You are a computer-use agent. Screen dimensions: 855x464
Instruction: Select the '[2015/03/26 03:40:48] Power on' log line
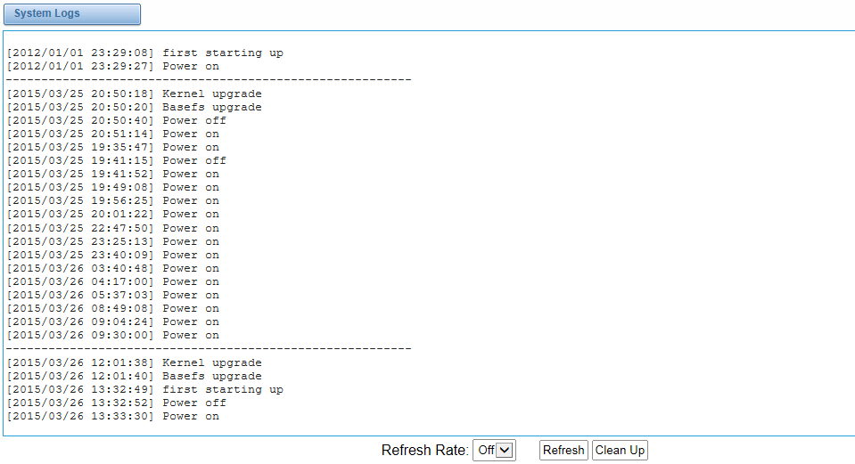coord(113,268)
